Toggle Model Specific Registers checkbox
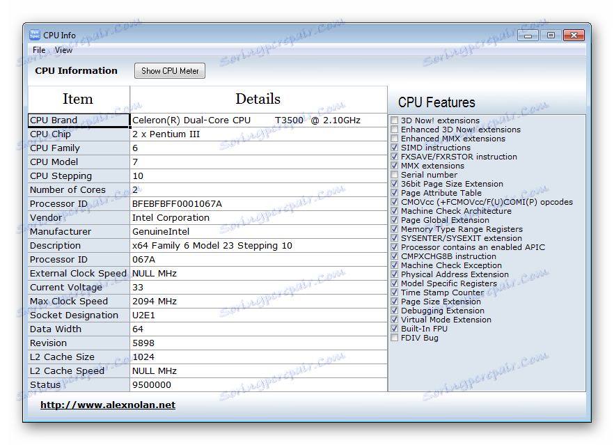The width and height of the screenshot is (614, 445). (394, 283)
